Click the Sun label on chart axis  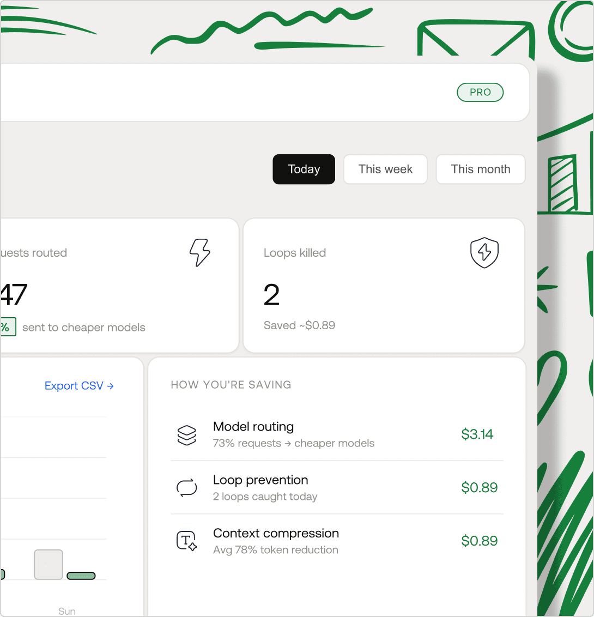(x=67, y=611)
